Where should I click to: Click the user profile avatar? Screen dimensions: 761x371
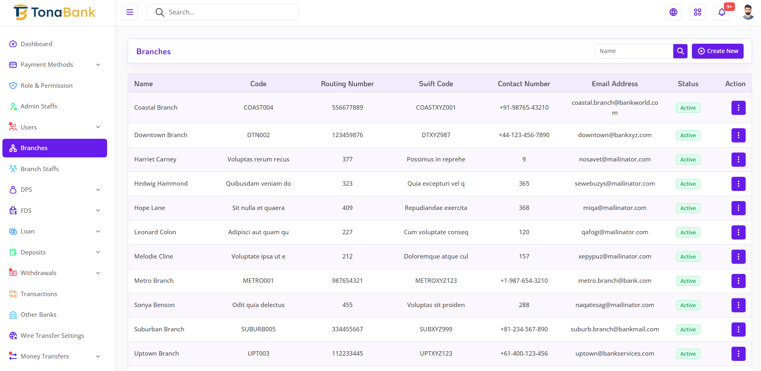click(748, 12)
